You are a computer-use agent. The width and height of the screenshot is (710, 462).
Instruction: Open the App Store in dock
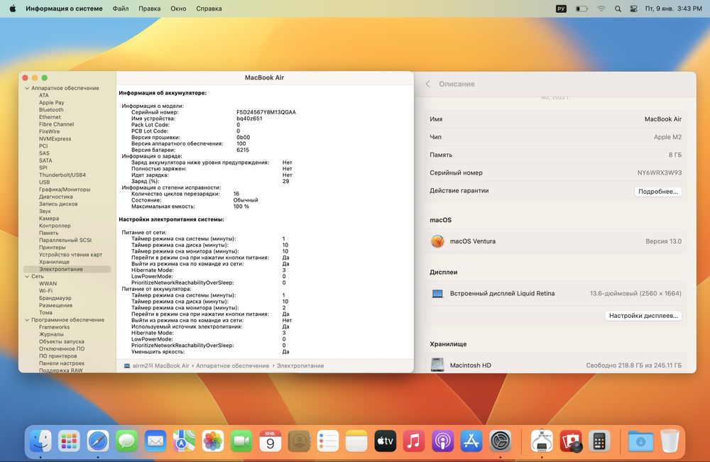[x=471, y=441]
